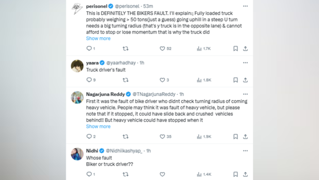Expand Show more on perisonel's tweet

98,39
